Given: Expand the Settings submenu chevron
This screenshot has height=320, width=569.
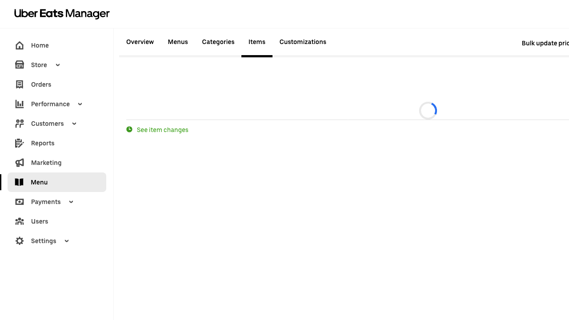Looking at the screenshot, I should point(67,241).
